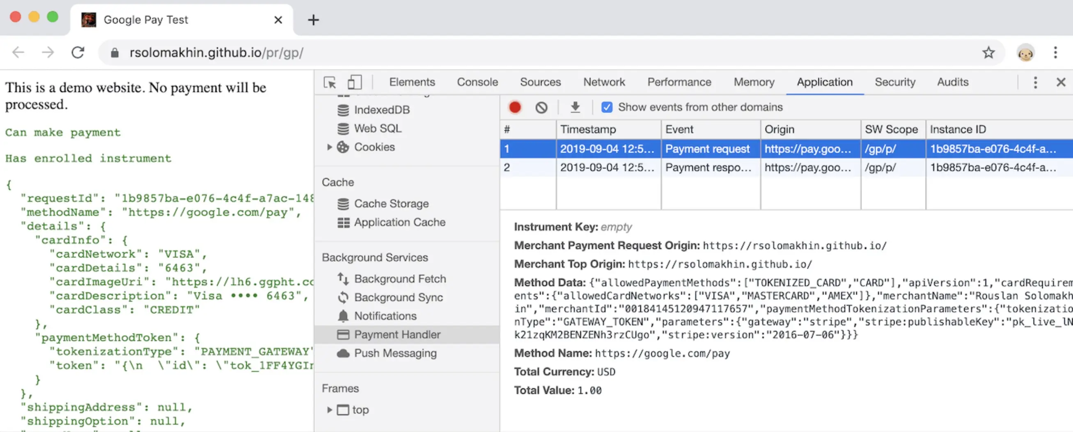This screenshot has width=1073, height=432.
Task: Click the red record events button
Action: pyautogui.click(x=515, y=108)
